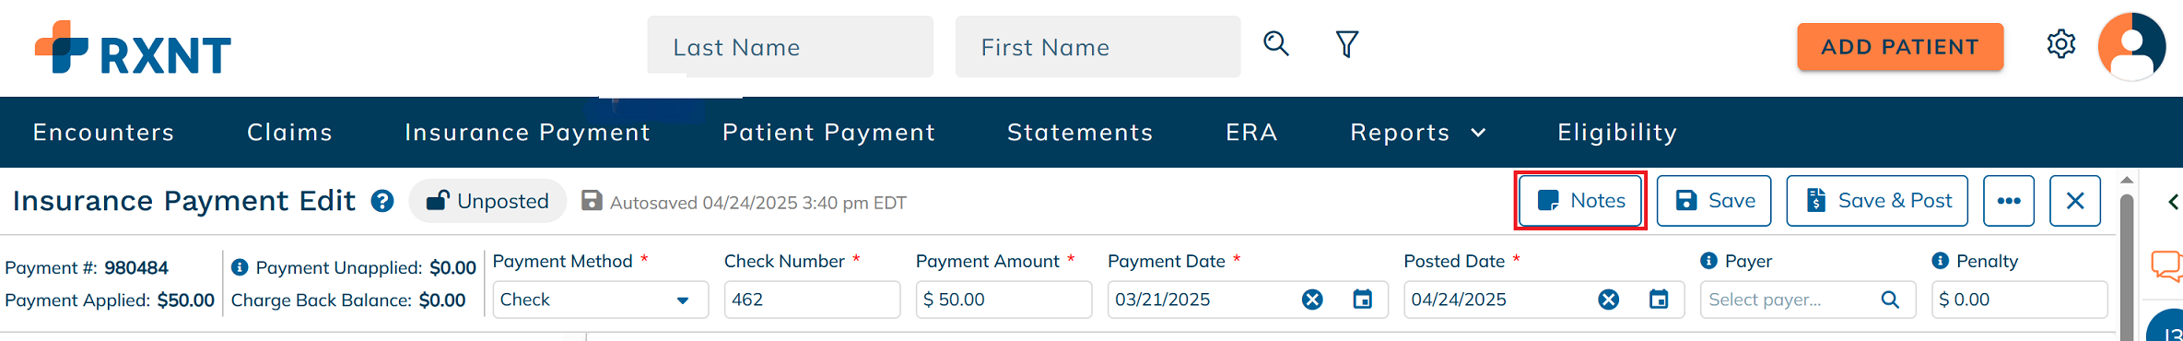The image size is (2183, 341).
Task: Click the Payment Unapplied info icon
Action: (240, 267)
